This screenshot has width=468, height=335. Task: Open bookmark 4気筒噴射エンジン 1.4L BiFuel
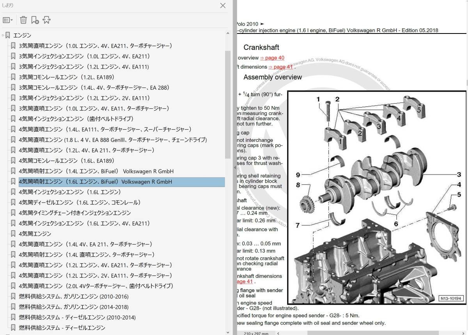click(x=96, y=171)
